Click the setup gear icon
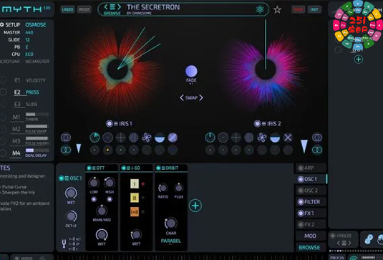 click(2, 24)
